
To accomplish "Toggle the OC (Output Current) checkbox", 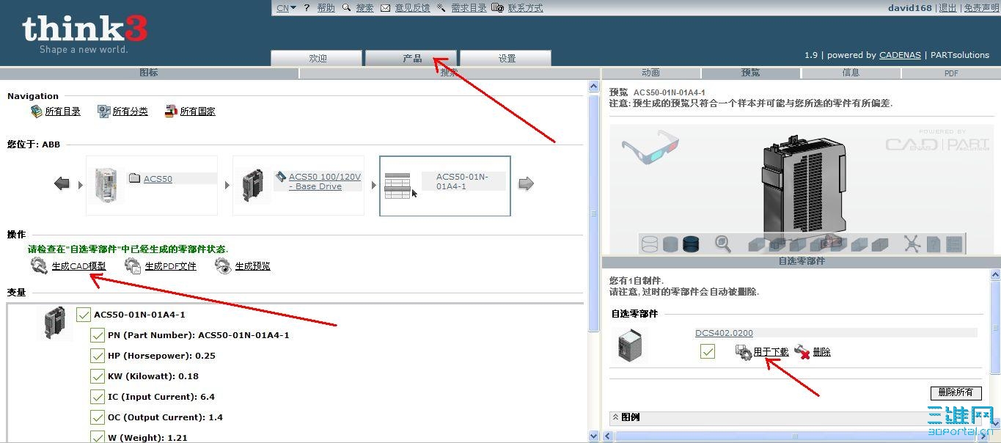I will 97,417.
